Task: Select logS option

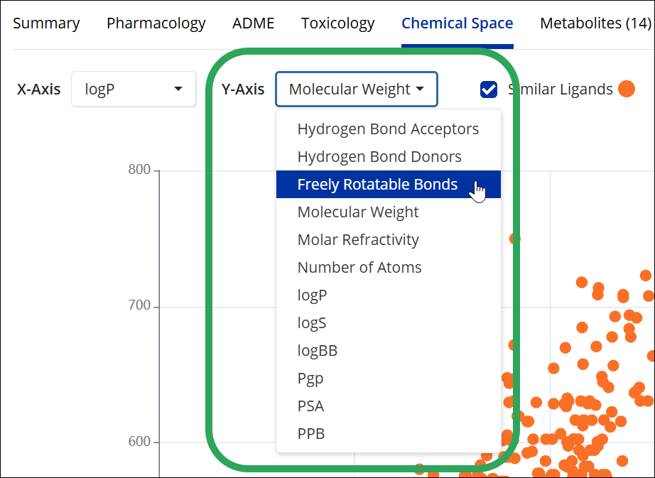Action: click(312, 323)
